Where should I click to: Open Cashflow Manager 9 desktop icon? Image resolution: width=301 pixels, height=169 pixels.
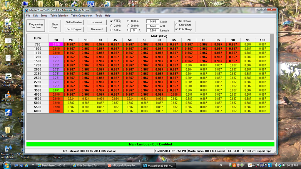coord(8,26)
